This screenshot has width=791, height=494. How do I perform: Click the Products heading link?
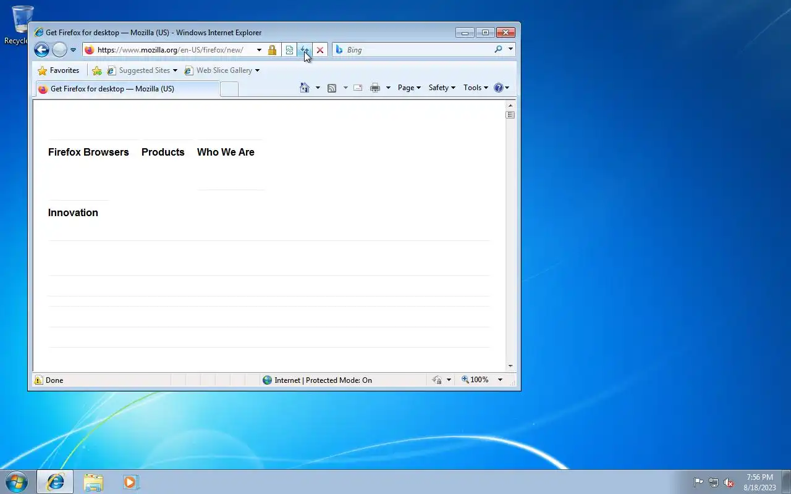163,152
